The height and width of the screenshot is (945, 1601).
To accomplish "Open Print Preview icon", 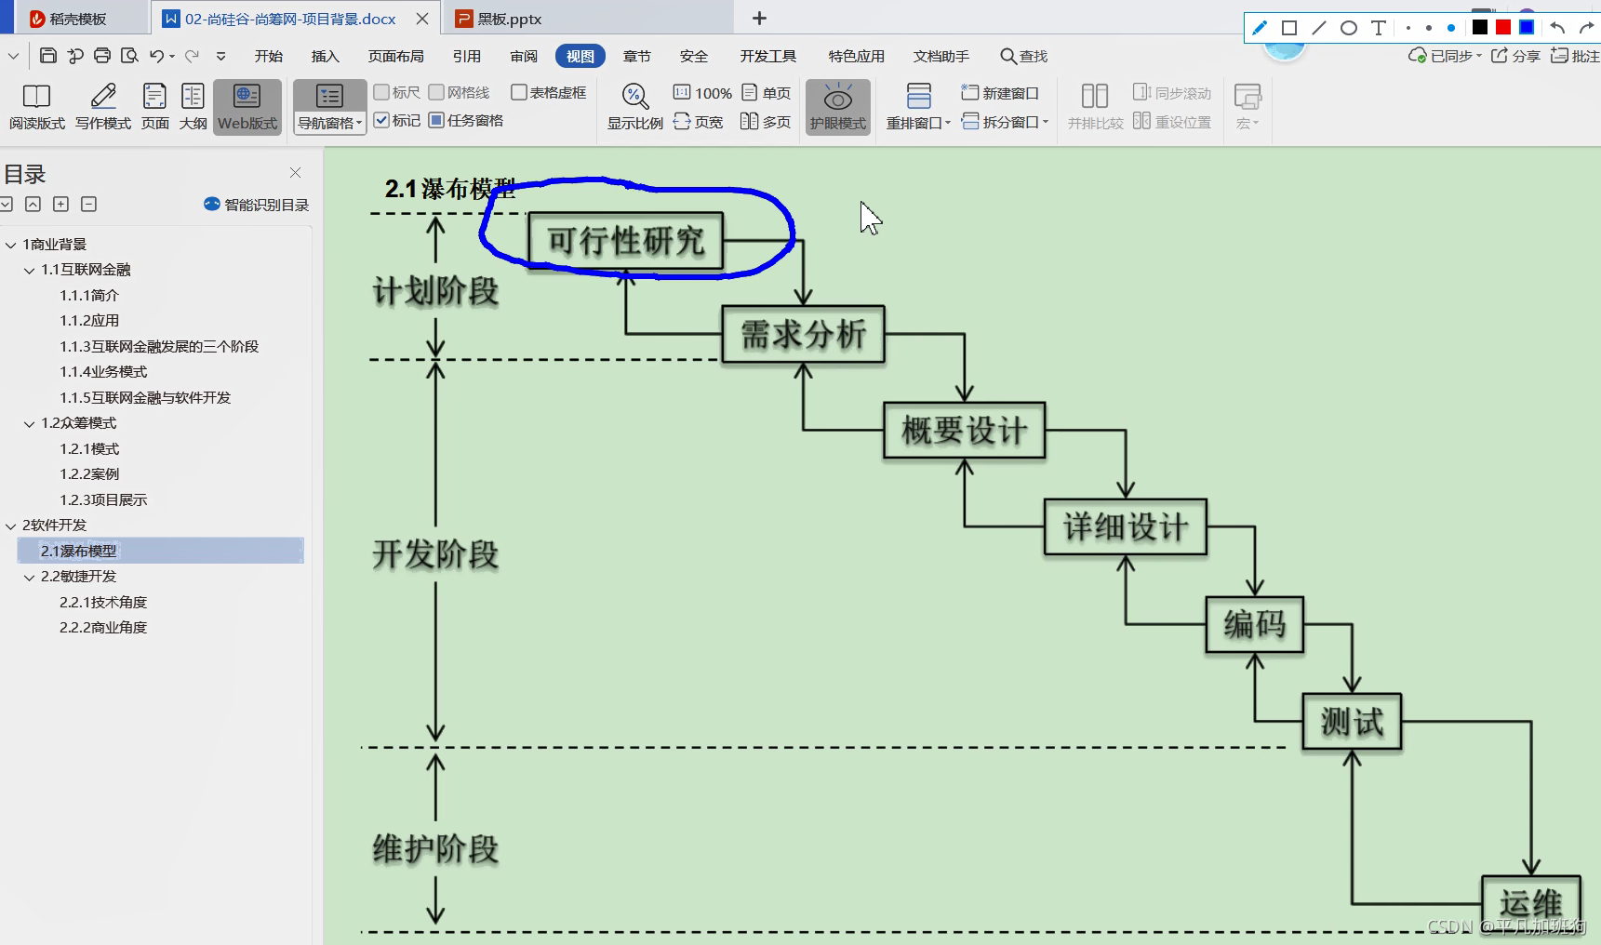I will pyautogui.click(x=129, y=56).
